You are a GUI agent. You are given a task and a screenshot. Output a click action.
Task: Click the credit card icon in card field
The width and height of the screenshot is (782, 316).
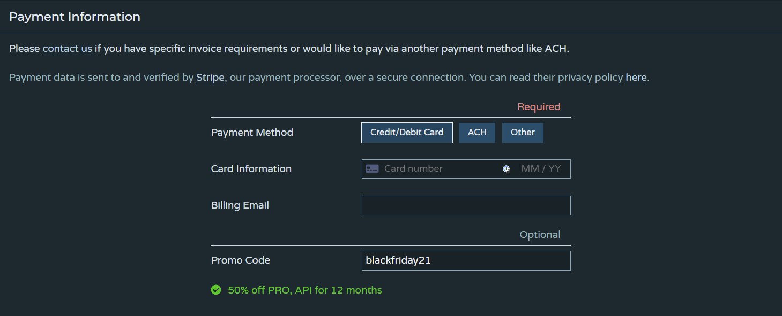click(x=372, y=168)
